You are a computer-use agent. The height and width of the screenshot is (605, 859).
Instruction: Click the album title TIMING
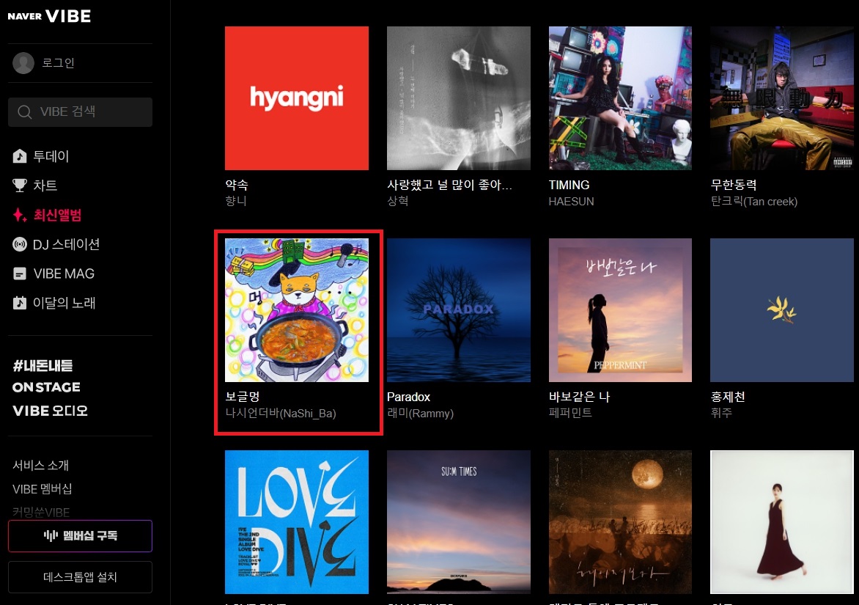[x=569, y=185]
